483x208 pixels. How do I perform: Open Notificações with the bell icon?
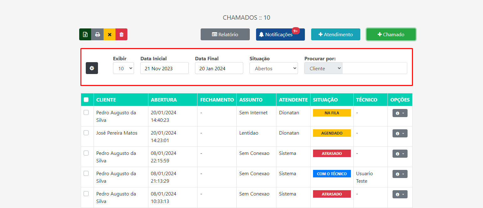[280, 34]
